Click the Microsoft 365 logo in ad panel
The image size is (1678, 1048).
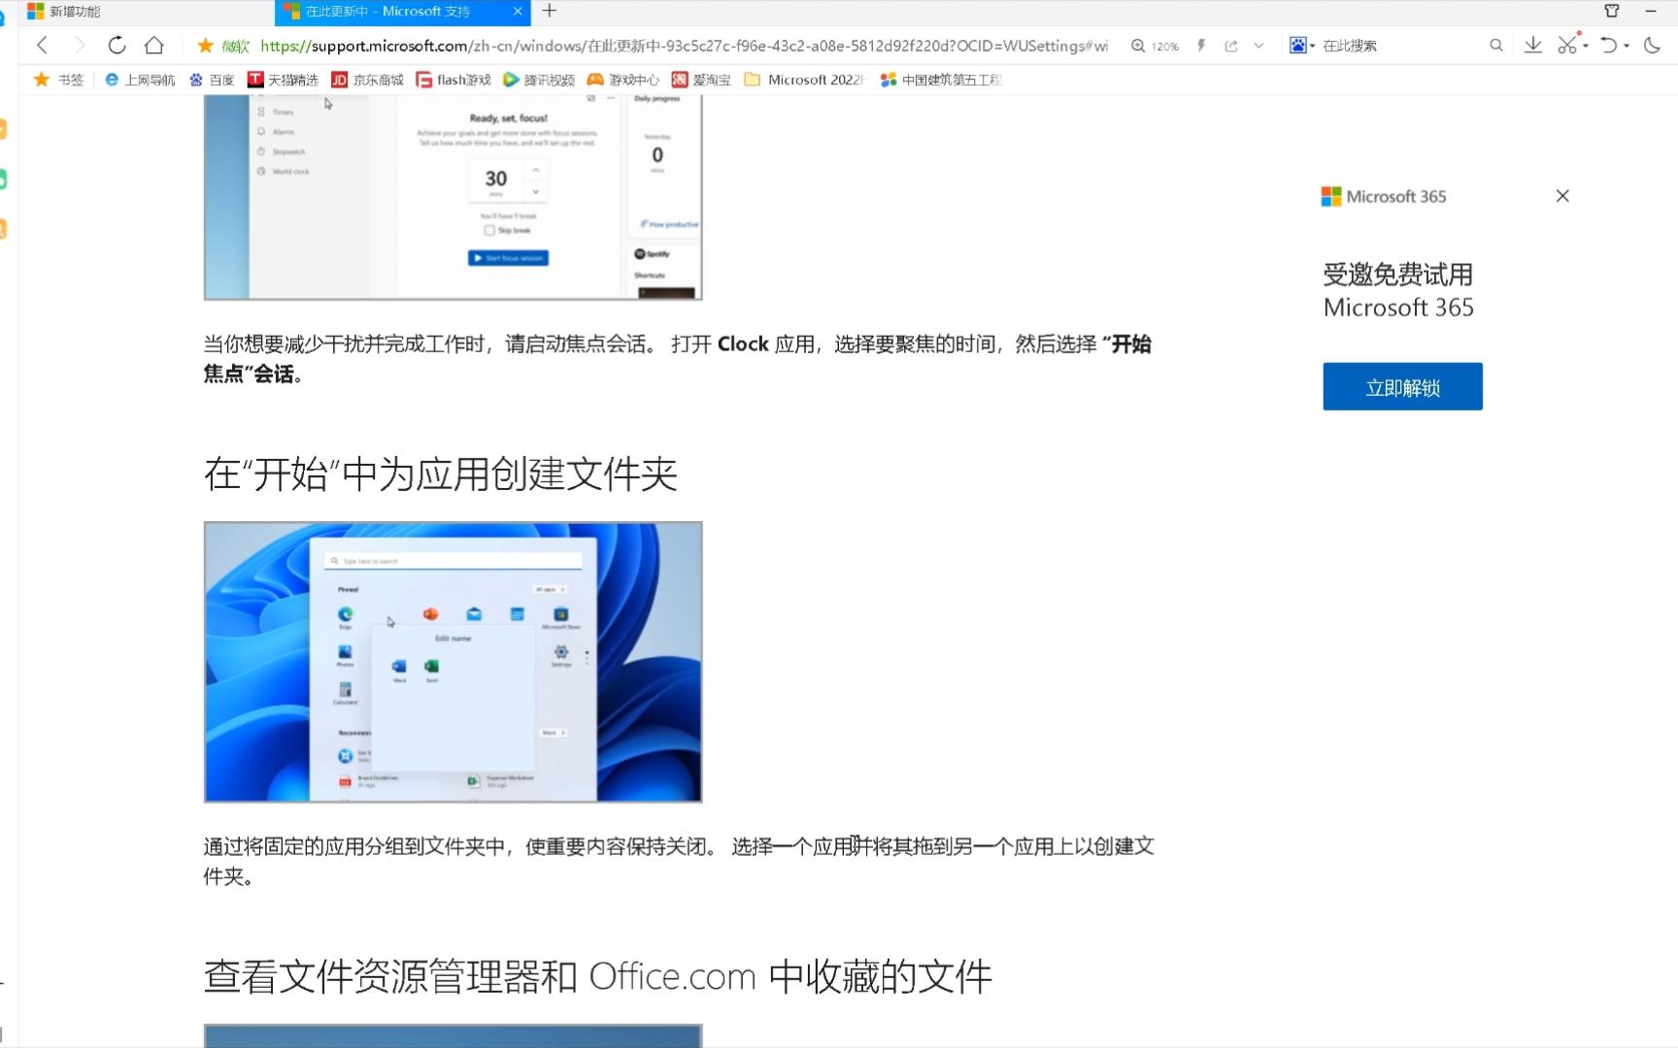1384,196
